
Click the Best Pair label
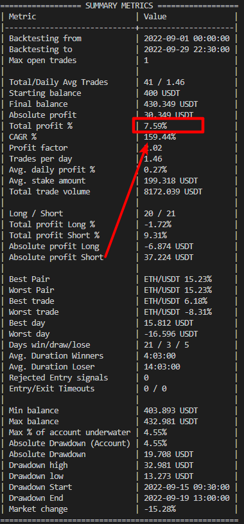click(x=30, y=279)
